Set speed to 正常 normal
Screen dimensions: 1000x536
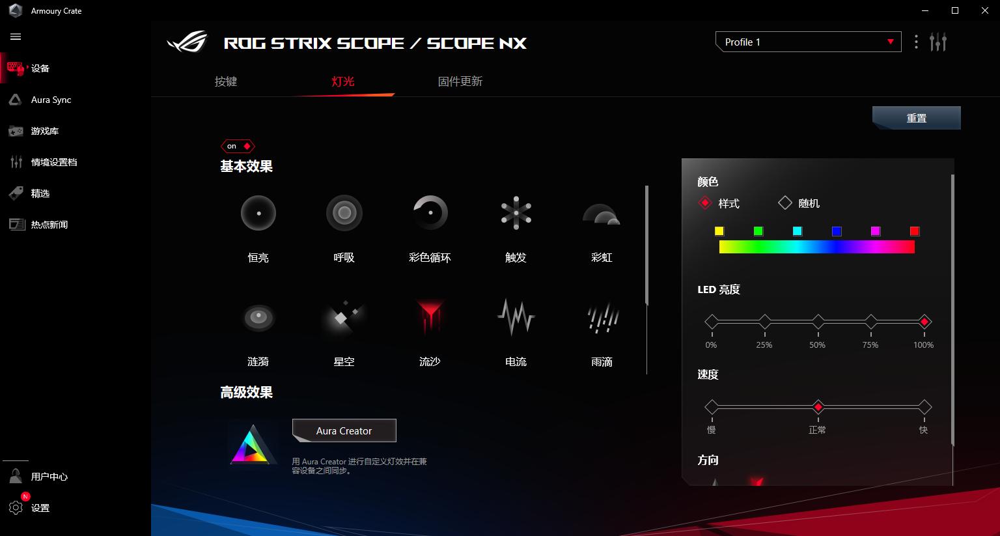(818, 407)
